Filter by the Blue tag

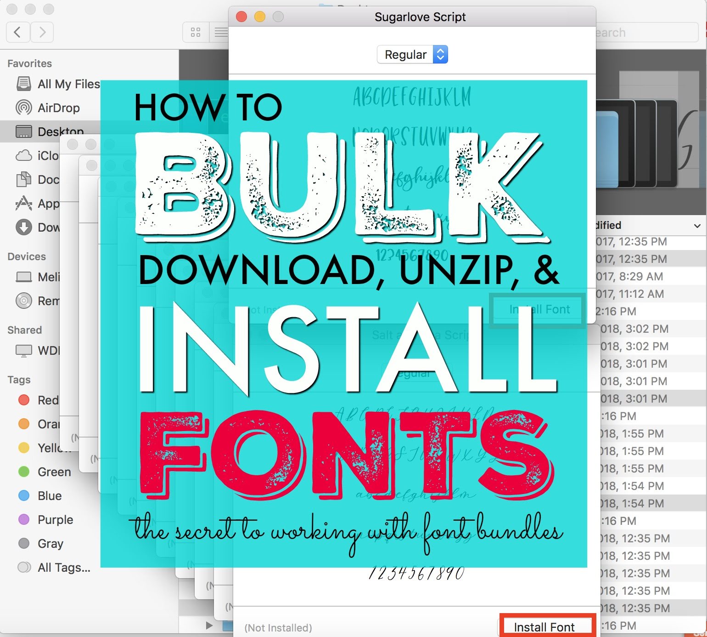tap(39, 496)
